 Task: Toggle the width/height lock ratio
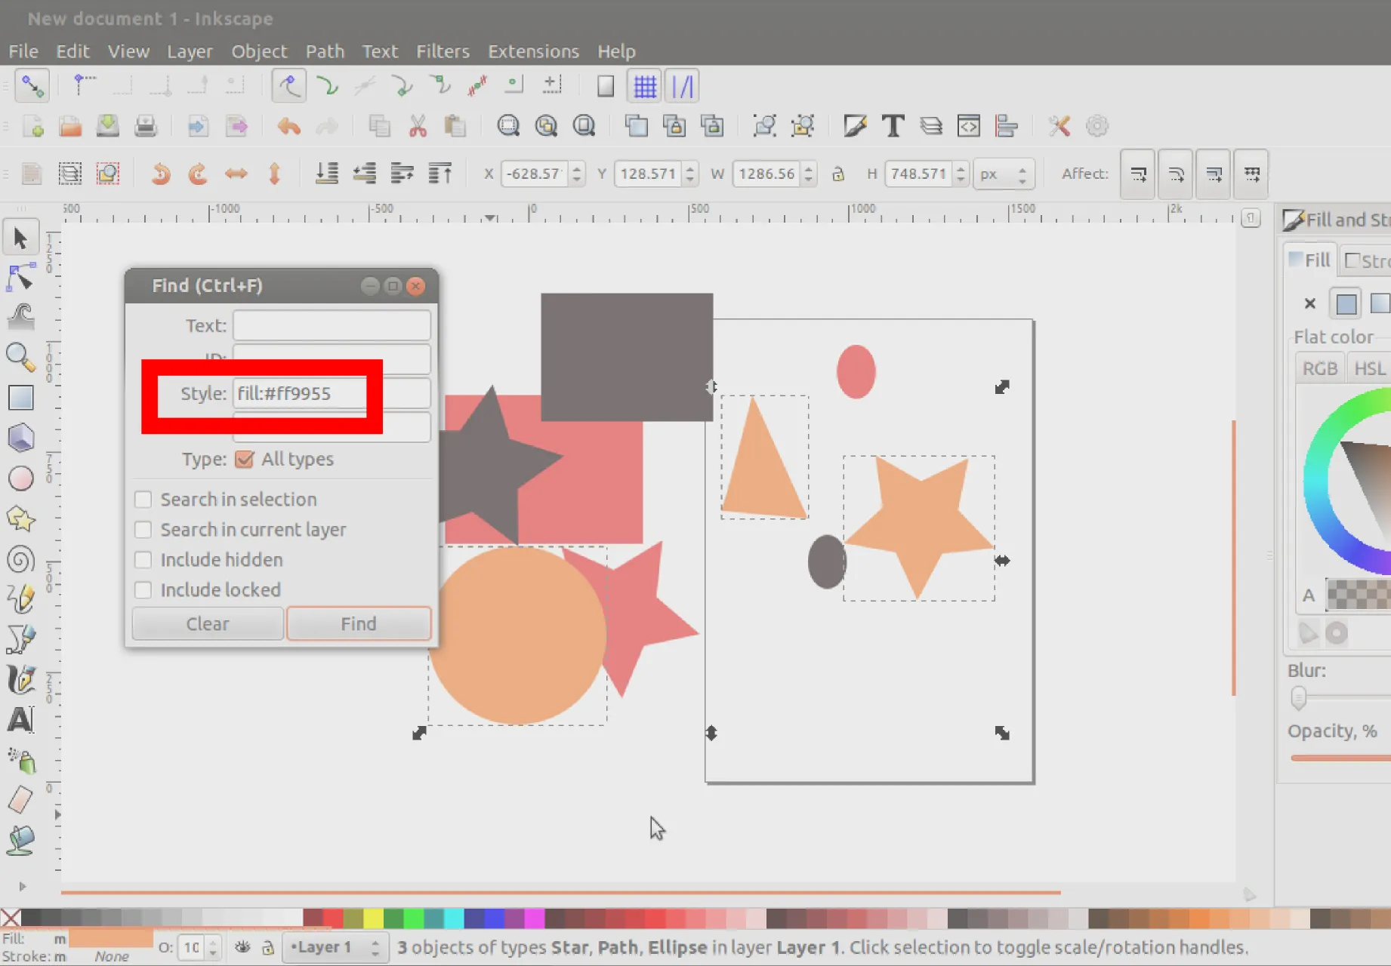click(838, 174)
